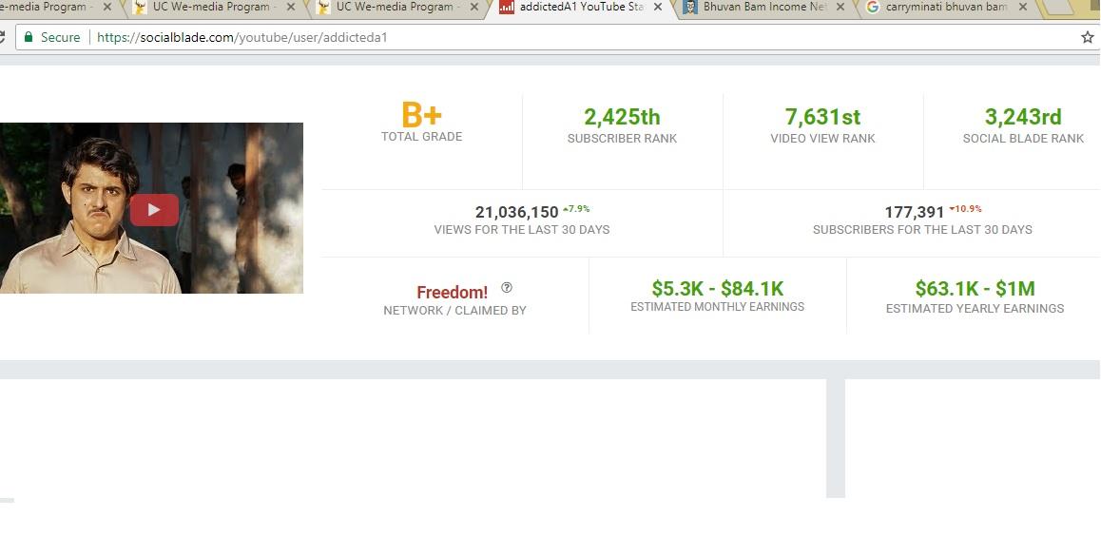
Task: Open the Freedom! network link
Action: point(452,292)
